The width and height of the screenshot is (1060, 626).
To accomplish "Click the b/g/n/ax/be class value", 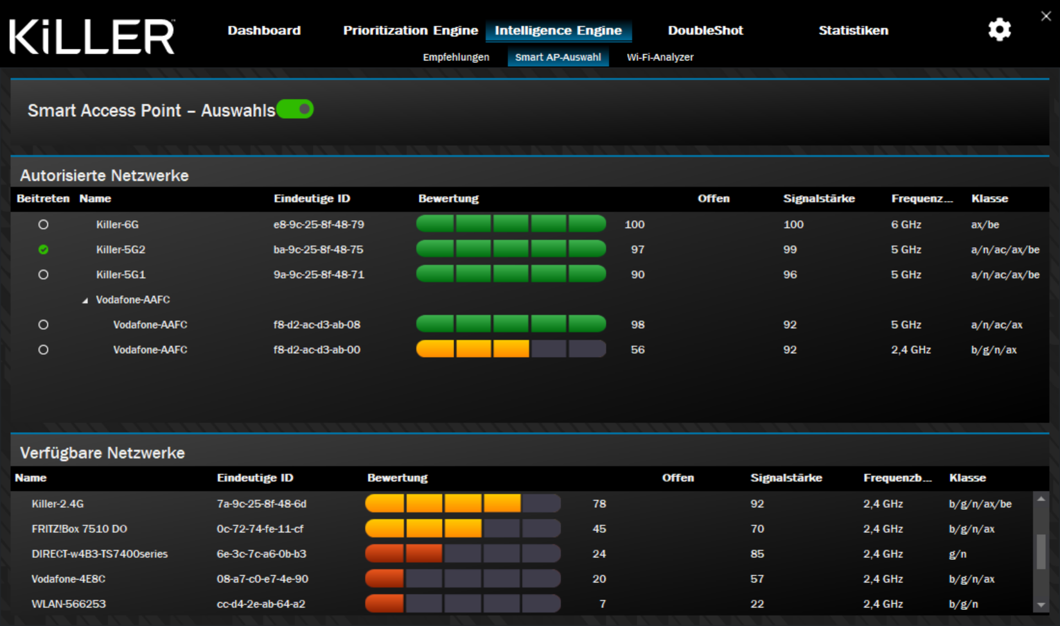I will [x=980, y=504].
